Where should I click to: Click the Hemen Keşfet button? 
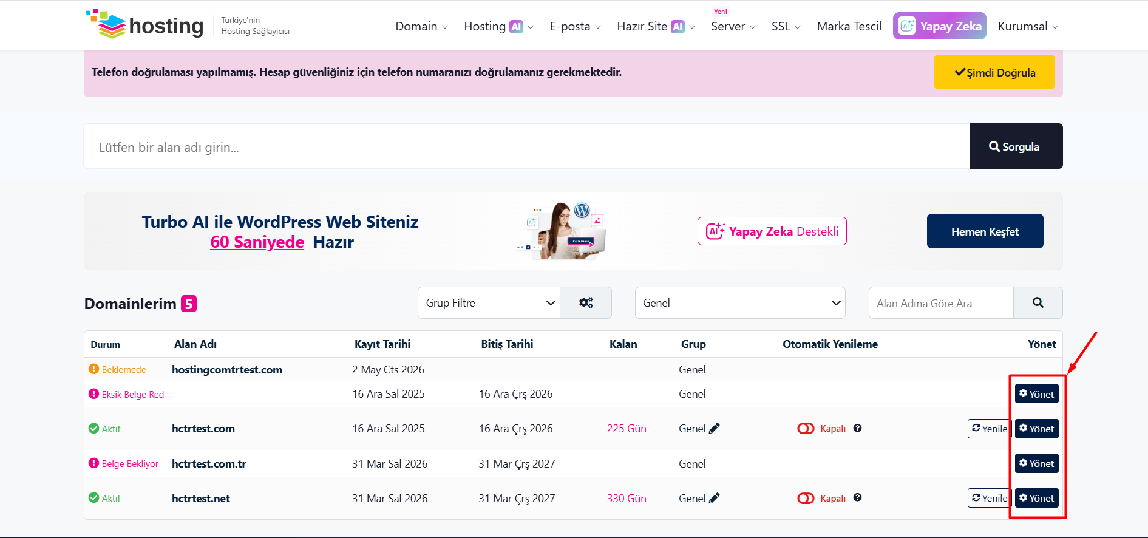point(985,231)
